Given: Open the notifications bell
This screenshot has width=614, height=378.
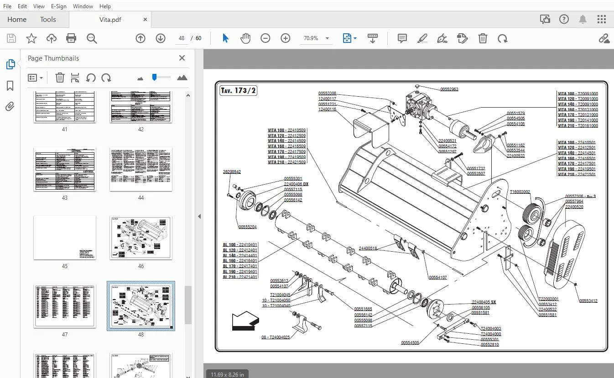Looking at the screenshot, I should [583, 19].
